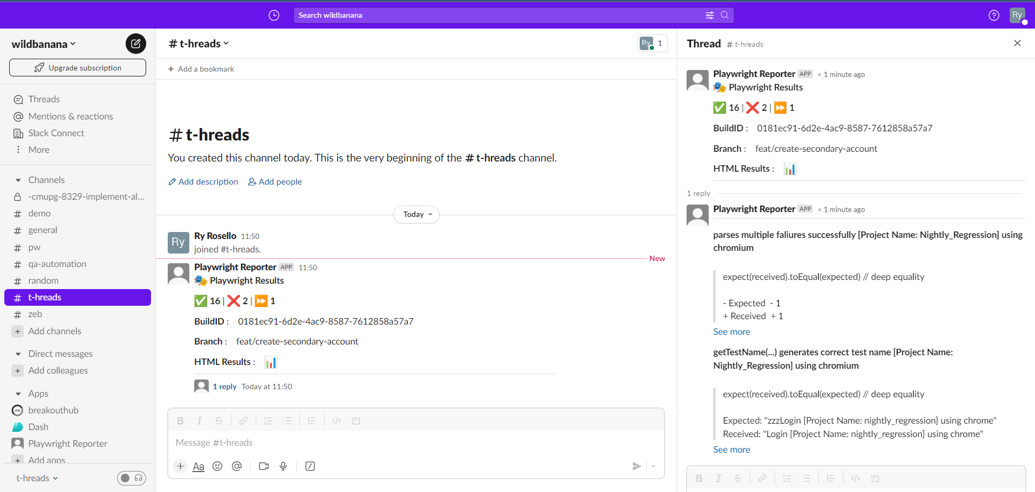Open wildbanana workspace menu
This screenshot has width=1035, height=492.
coord(44,44)
